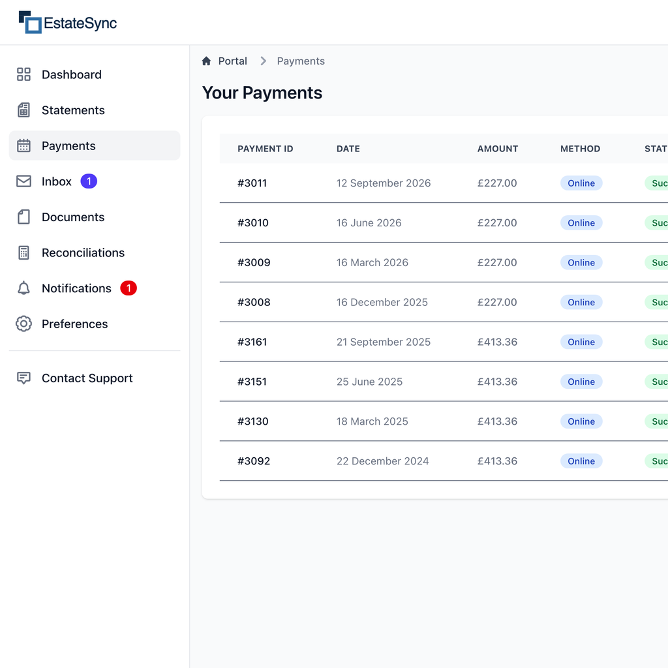668x668 pixels.
Task: Open the Preferences menu item
Action: coord(95,324)
